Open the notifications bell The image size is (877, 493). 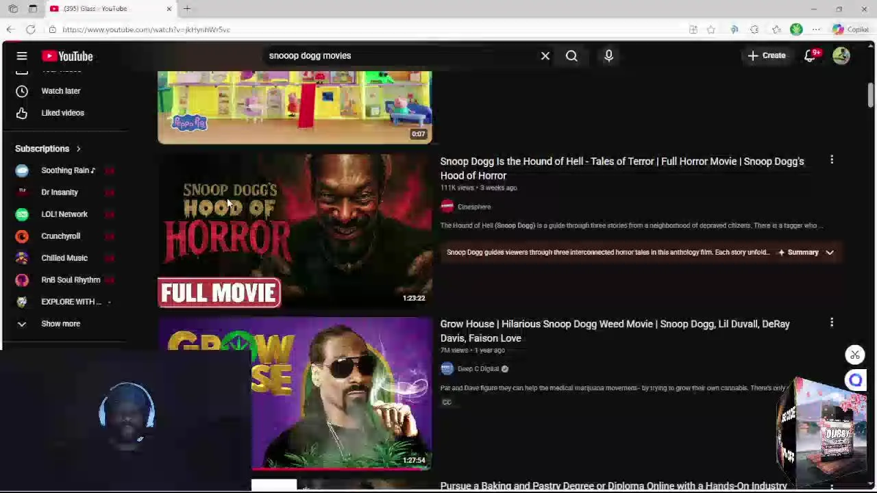(x=810, y=56)
